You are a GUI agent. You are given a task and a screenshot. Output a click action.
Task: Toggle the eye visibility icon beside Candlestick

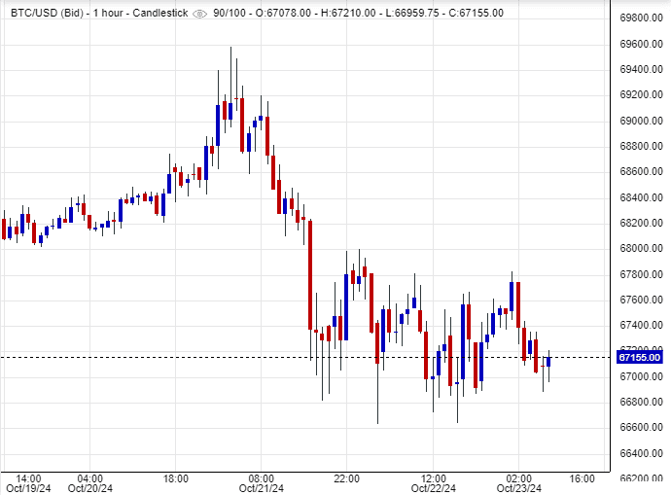[x=199, y=14]
